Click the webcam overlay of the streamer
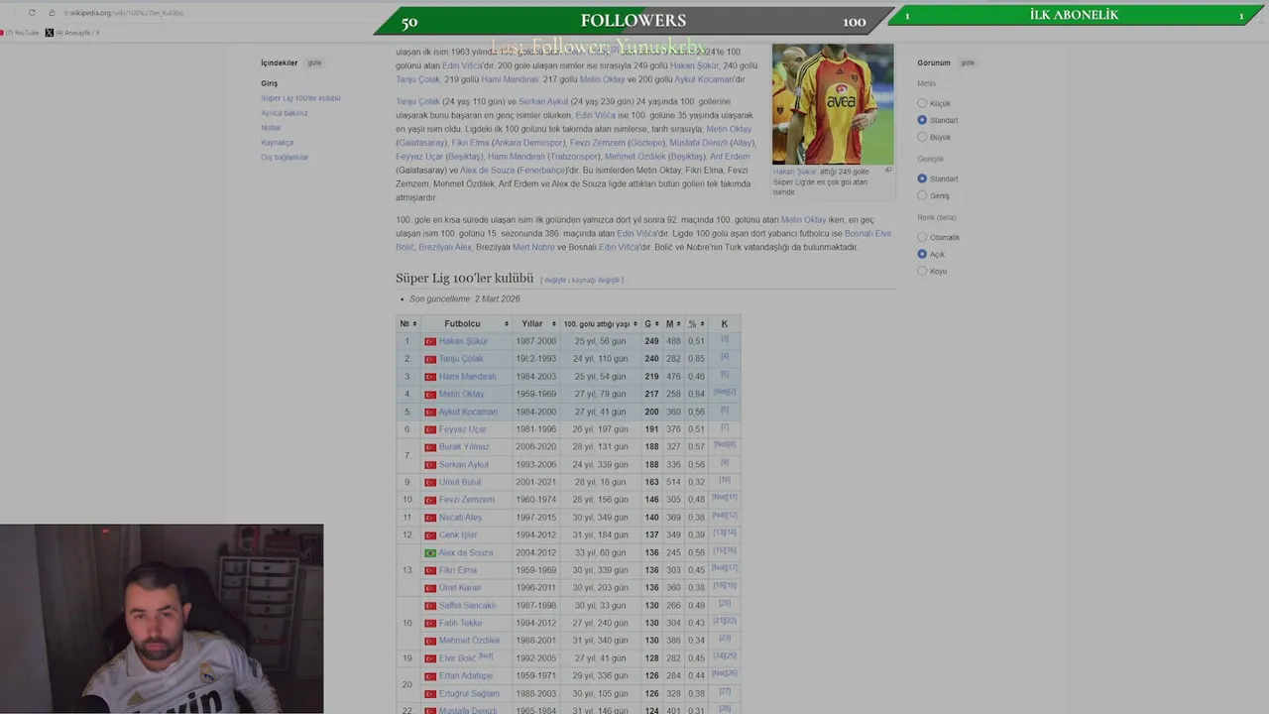Screen dimensions: 1269x714 pyautogui.click(x=162, y=619)
